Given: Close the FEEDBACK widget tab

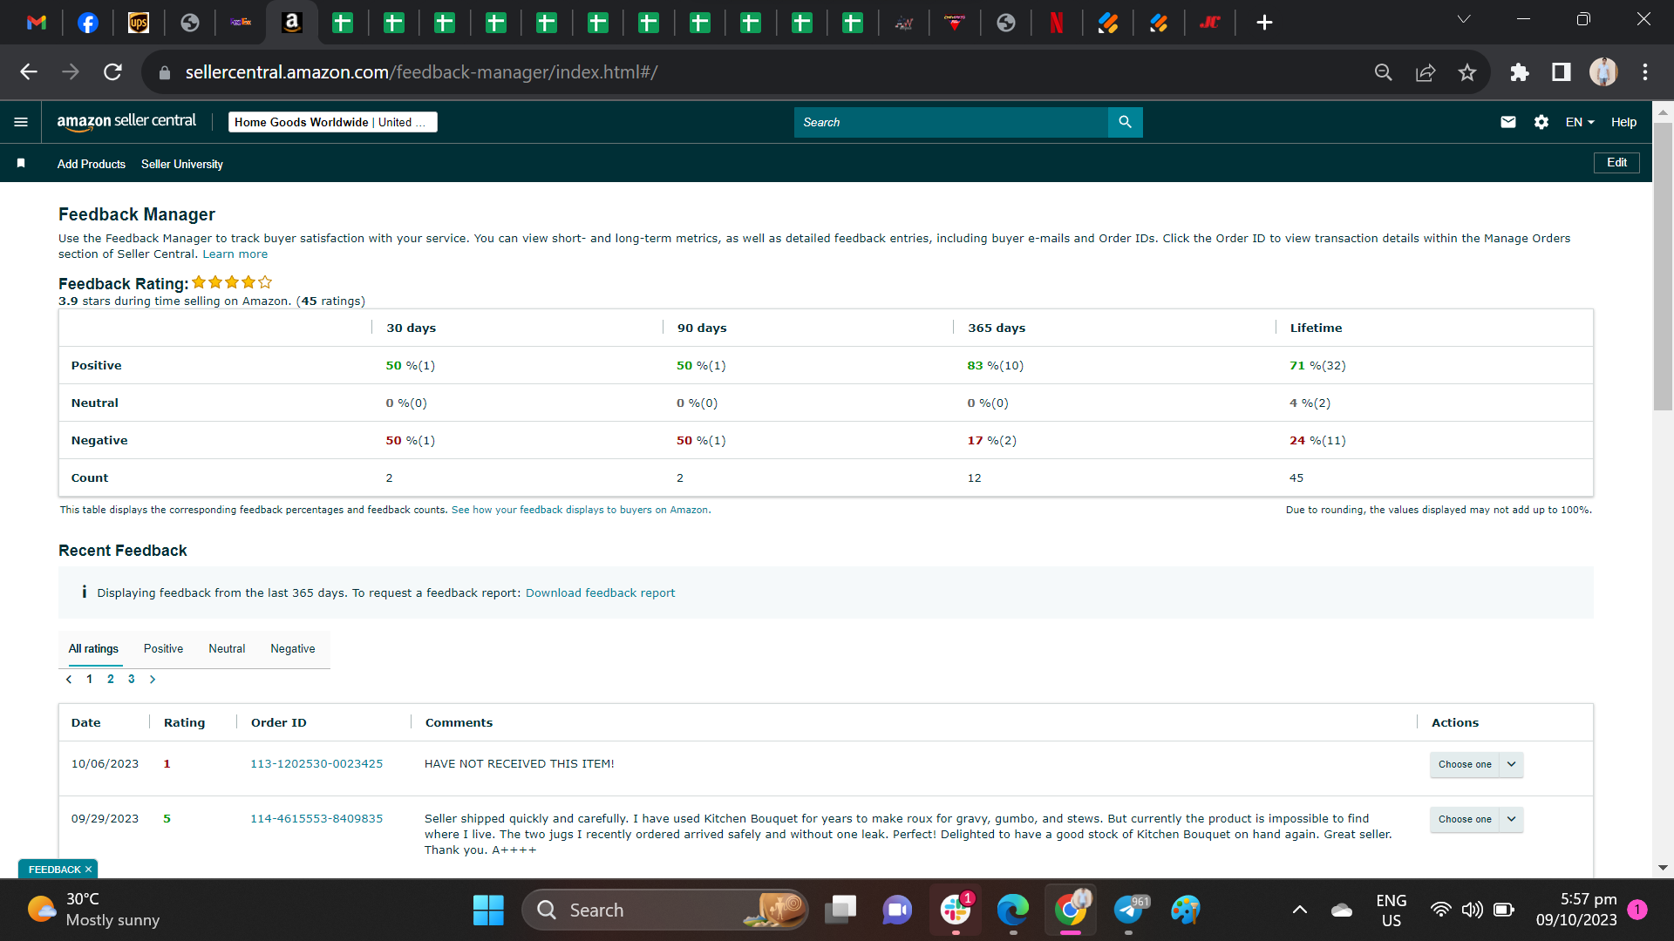Looking at the screenshot, I should click(x=88, y=870).
